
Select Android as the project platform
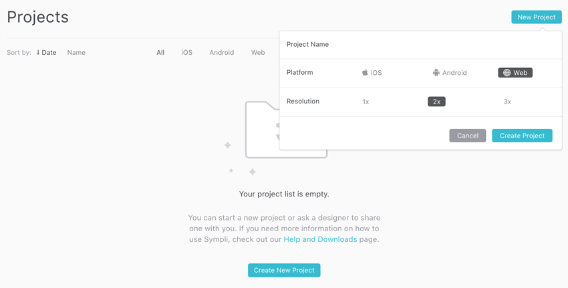(x=450, y=73)
